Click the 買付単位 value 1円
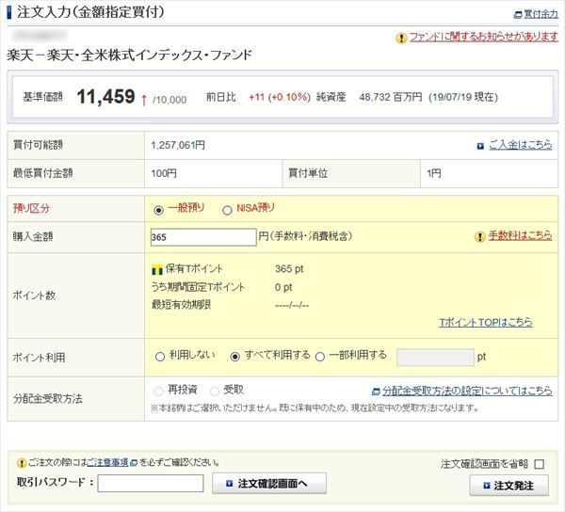The height and width of the screenshot is (512, 565). pyautogui.click(x=434, y=173)
